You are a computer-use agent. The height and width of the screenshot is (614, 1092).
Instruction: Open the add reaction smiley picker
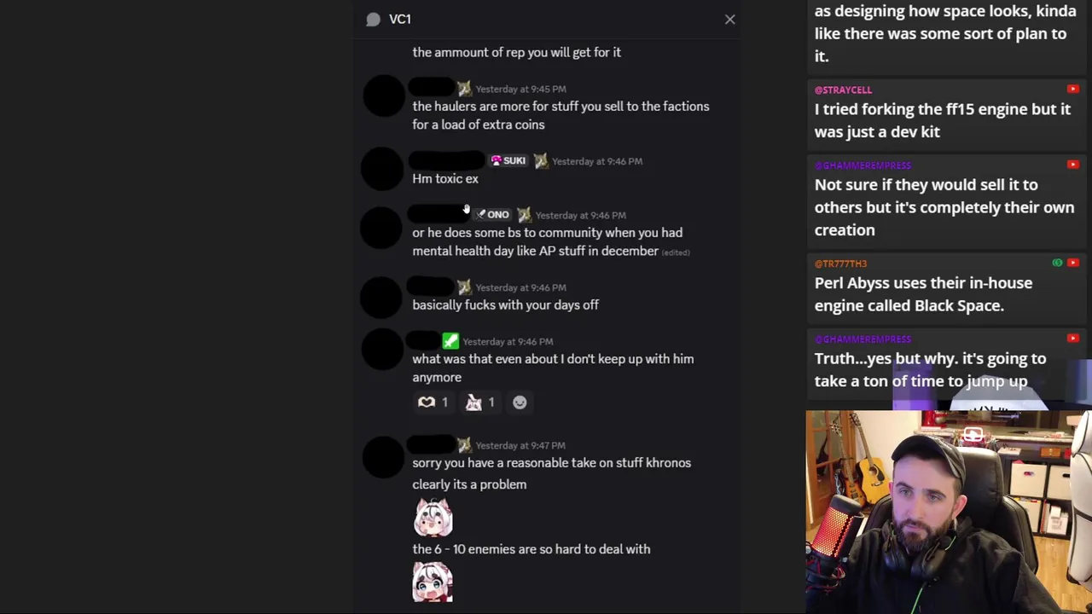(520, 403)
